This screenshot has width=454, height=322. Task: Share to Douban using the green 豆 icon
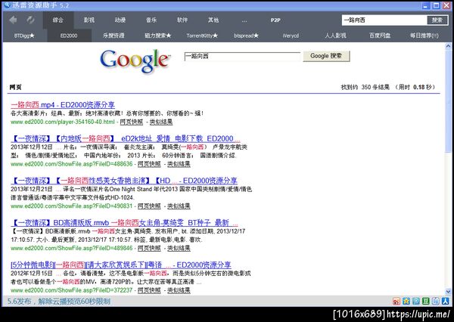click(x=426, y=301)
